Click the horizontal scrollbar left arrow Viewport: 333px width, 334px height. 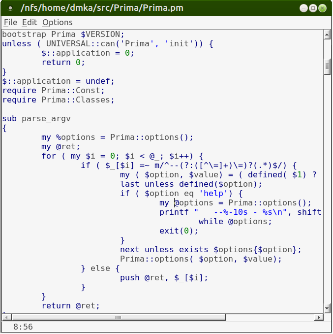click(x=6, y=317)
